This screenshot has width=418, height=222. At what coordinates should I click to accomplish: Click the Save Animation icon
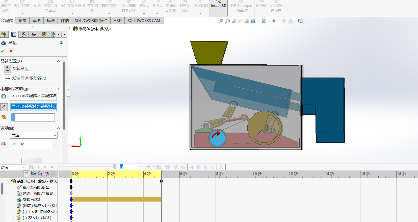tap(159, 167)
